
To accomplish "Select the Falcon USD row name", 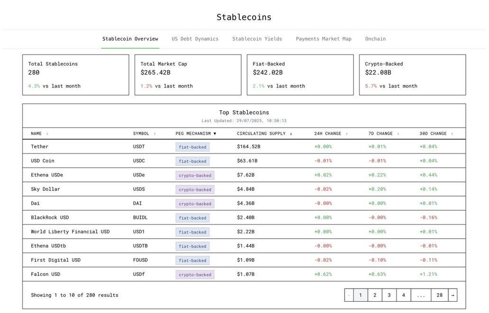I will [45, 274].
